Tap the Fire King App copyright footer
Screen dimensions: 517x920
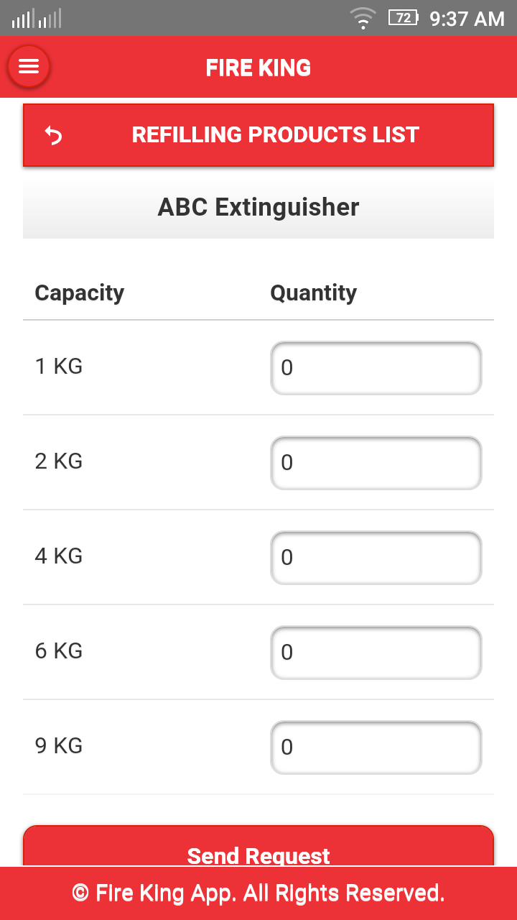258,893
